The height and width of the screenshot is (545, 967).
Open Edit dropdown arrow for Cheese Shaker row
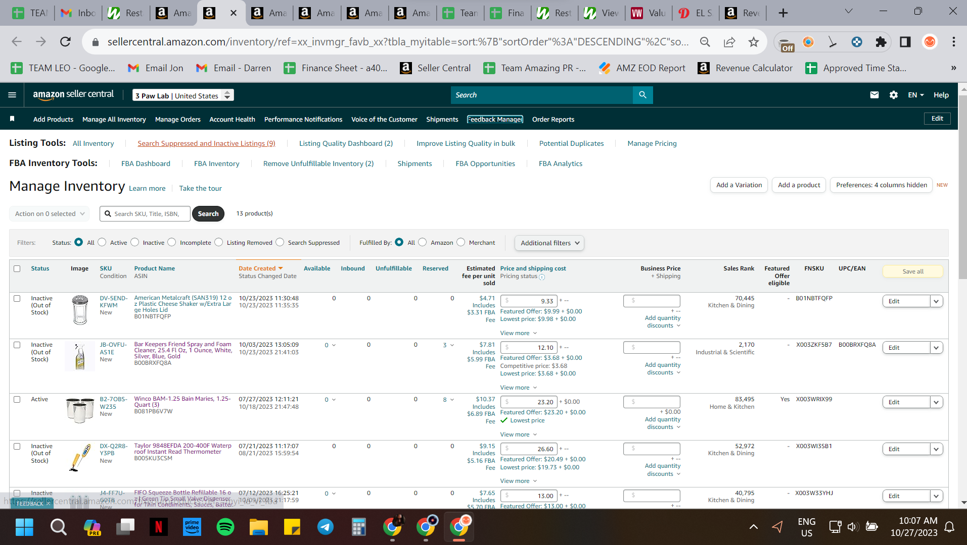(x=936, y=301)
